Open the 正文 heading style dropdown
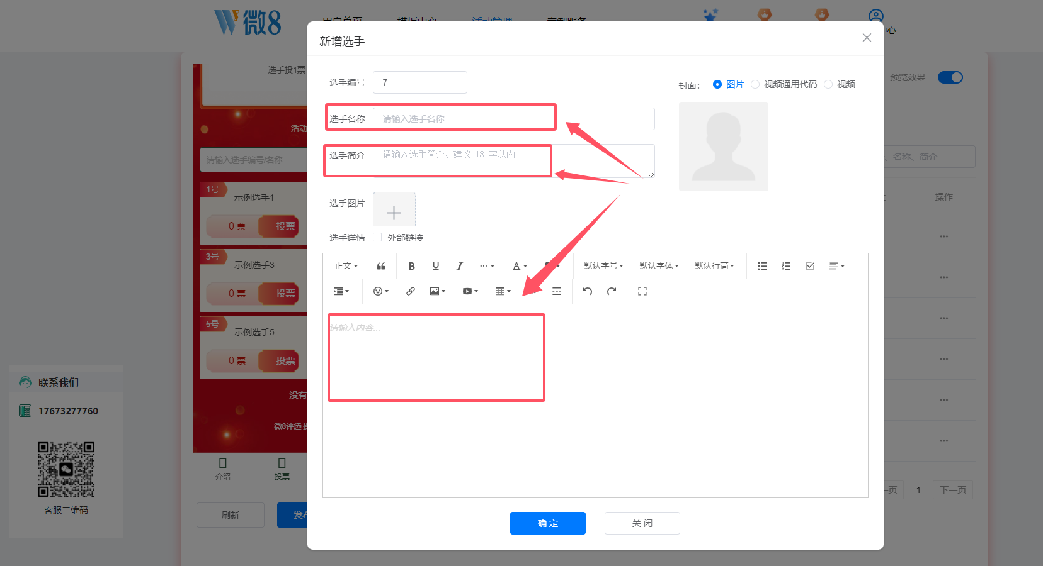Screen dimensions: 1043x566 (346, 266)
